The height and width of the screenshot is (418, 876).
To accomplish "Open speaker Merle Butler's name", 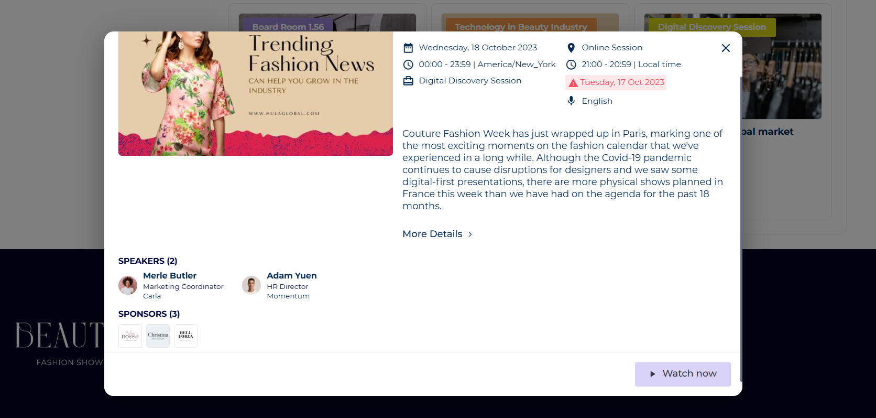I will (x=170, y=275).
